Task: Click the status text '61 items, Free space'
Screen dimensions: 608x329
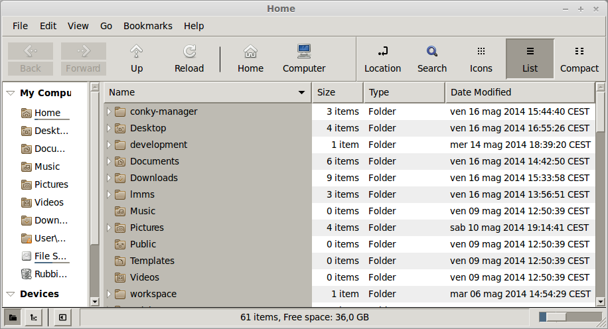Action: (x=305, y=317)
